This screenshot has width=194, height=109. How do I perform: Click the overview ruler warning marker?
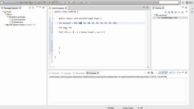148,28
